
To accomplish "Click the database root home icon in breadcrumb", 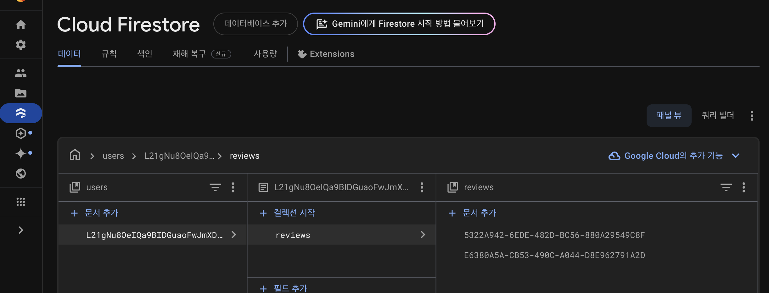I will [x=75, y=155].
